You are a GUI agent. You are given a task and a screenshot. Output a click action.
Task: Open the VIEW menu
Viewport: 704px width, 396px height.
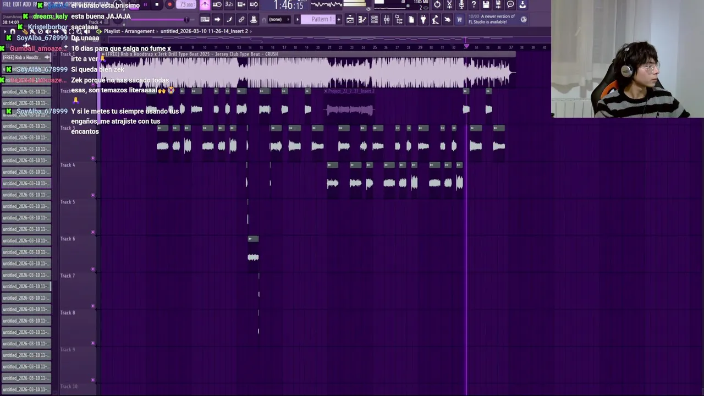[58, 4]
